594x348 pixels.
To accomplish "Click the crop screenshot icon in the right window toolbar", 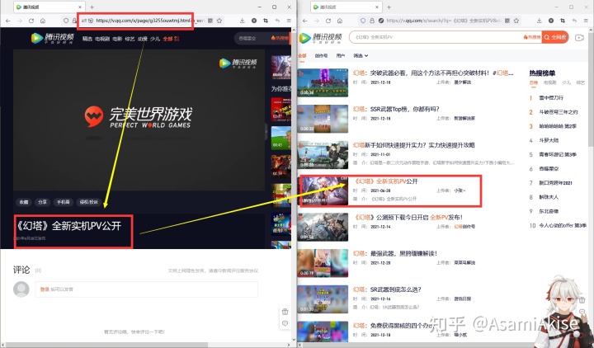I will pos(563,21).
